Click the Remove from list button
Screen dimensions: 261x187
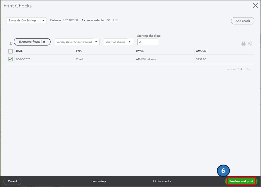tap(32, 42)
